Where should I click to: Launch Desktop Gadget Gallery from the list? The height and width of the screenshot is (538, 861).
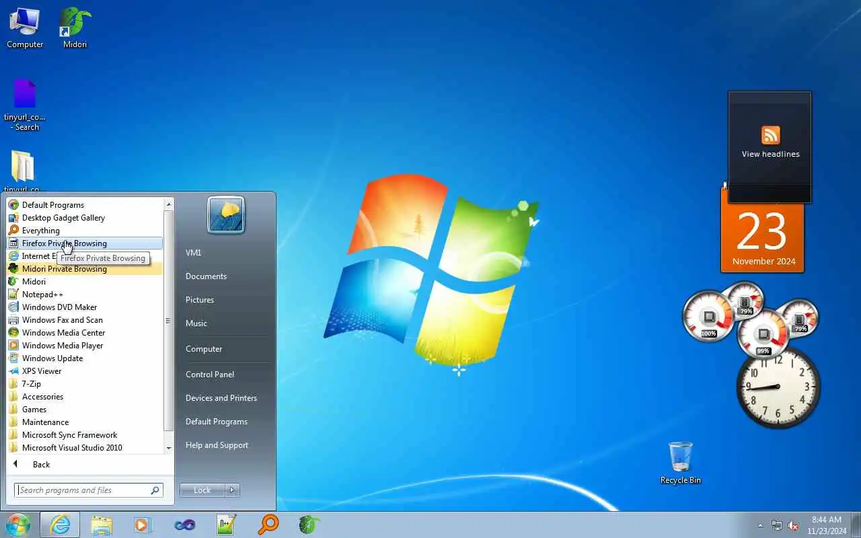(85, 218)
